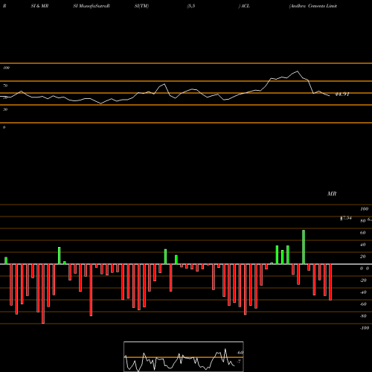This screenshot has height=372, width=372.
Task: Click the '100' label on RSI axis
Action: [6, 68]
